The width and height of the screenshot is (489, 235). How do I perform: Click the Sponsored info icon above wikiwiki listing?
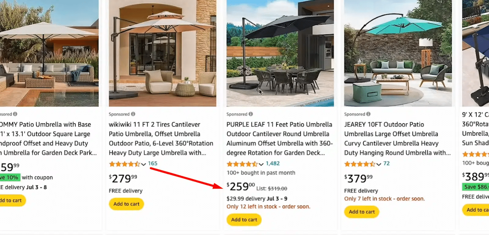133,114
